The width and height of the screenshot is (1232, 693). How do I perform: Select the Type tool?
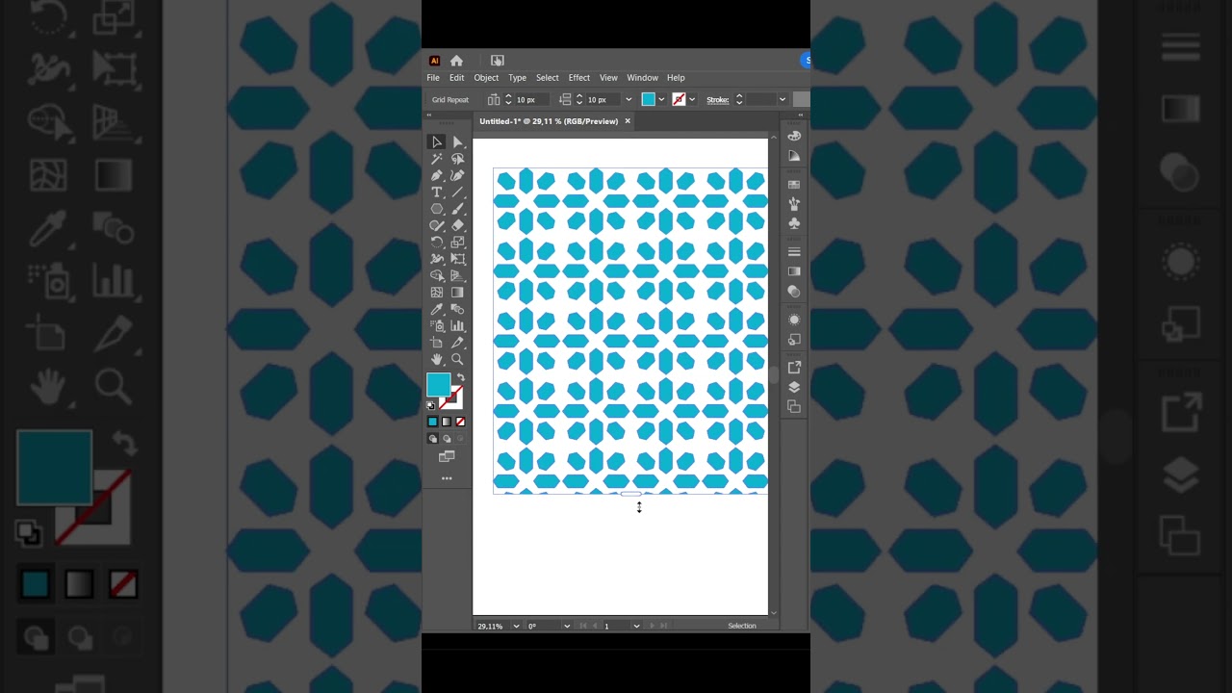[437, 192]
